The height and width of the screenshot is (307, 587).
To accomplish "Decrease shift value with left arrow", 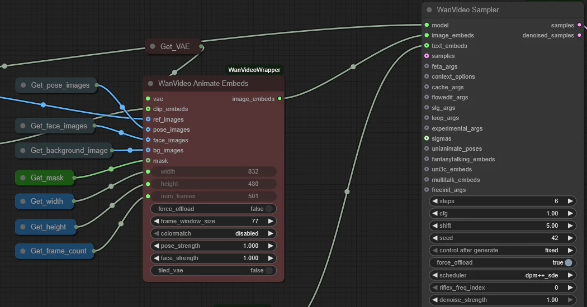I will pyautogui.click(x=434, y=226).
